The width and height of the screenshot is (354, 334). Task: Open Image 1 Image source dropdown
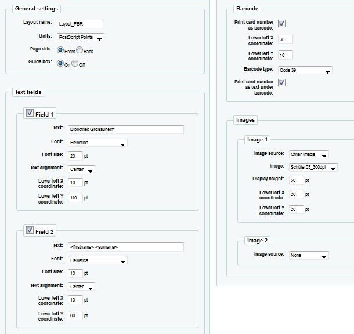click(308, 154)
